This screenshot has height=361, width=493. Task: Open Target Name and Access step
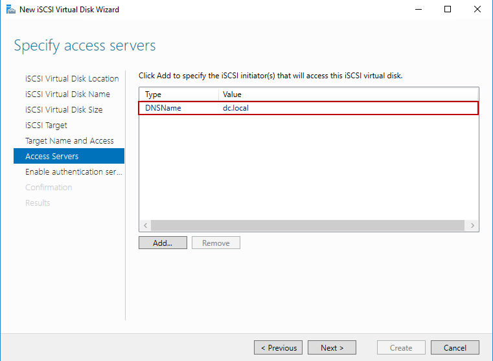(x=69, y=141)
